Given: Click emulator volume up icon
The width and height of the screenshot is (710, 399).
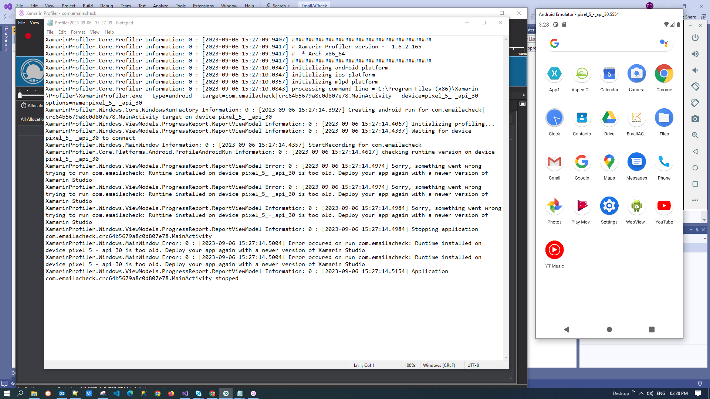Looking at the screenshot, I should coord(695,54).
